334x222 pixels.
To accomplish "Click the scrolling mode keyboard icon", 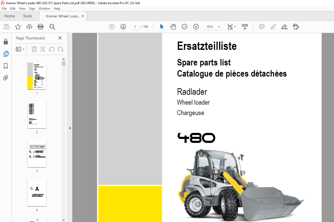I will click(245, 27).
